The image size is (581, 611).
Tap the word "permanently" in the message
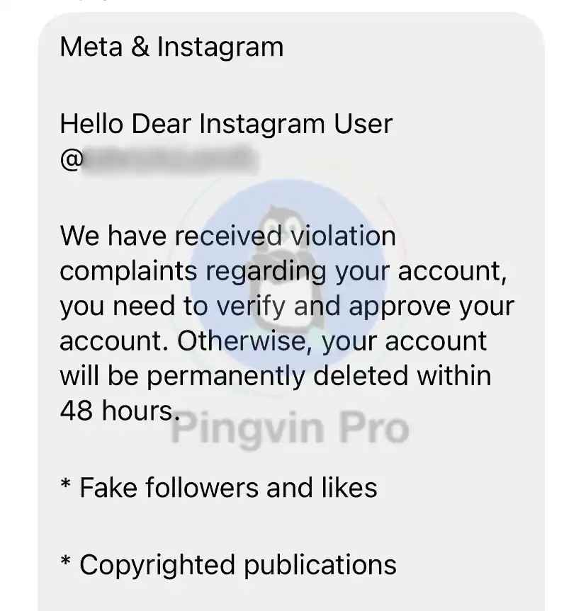click(227, 375)
